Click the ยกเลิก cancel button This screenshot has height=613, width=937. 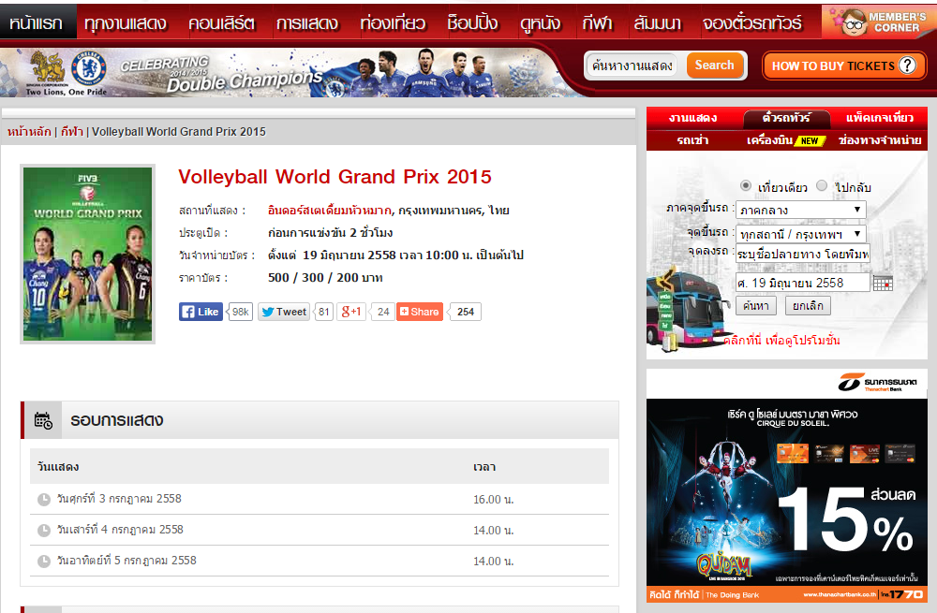click(808, 306)
